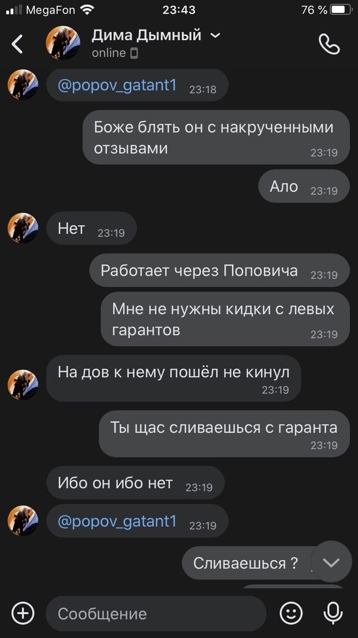Tap avatar beside 'На дов к нему' message
This screenshot has height=638, width=358.
(x=23, y=385)
